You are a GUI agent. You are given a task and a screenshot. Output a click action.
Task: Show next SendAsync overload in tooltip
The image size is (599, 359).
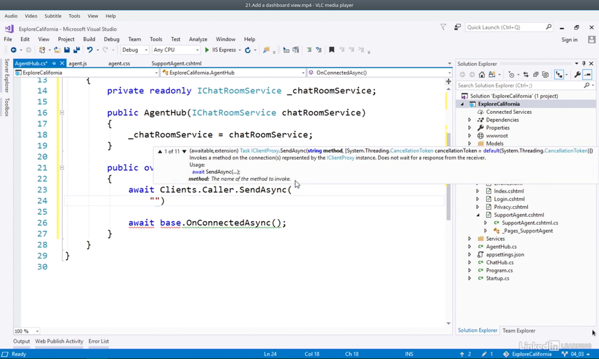click(x=184, y=152)
